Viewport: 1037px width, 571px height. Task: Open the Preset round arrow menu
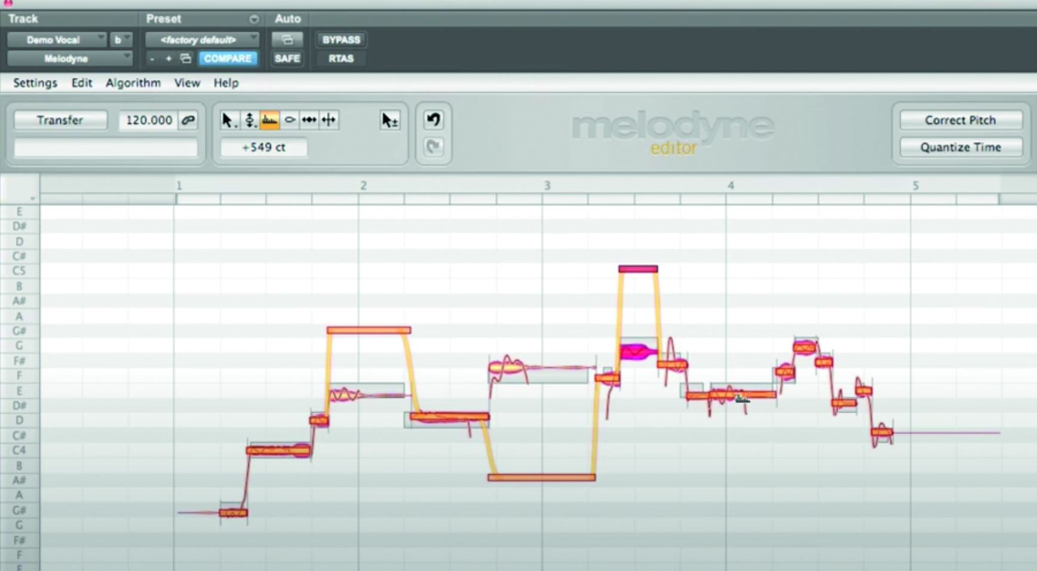254,19
